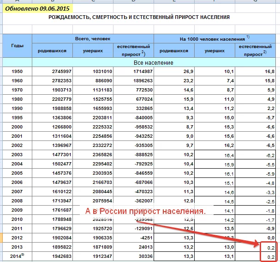Viewport: 280px width, 262px height.
Task: Select the "Годы" header cell
Action: [17, 46]
